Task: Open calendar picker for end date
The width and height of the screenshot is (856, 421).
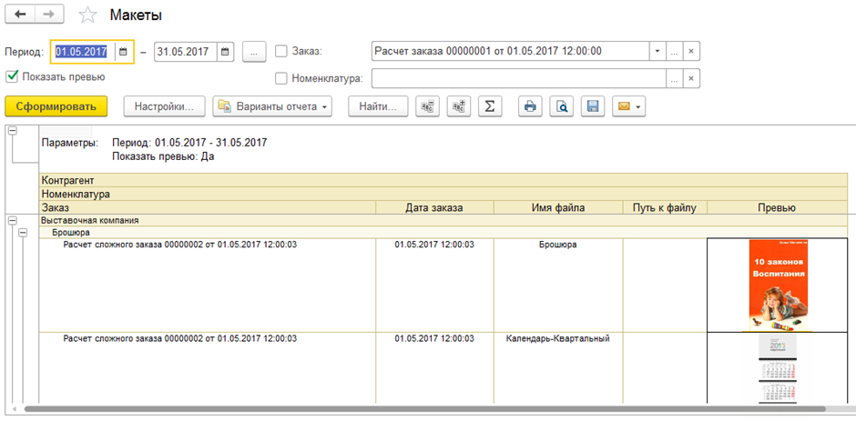Action: pos(227,52)
